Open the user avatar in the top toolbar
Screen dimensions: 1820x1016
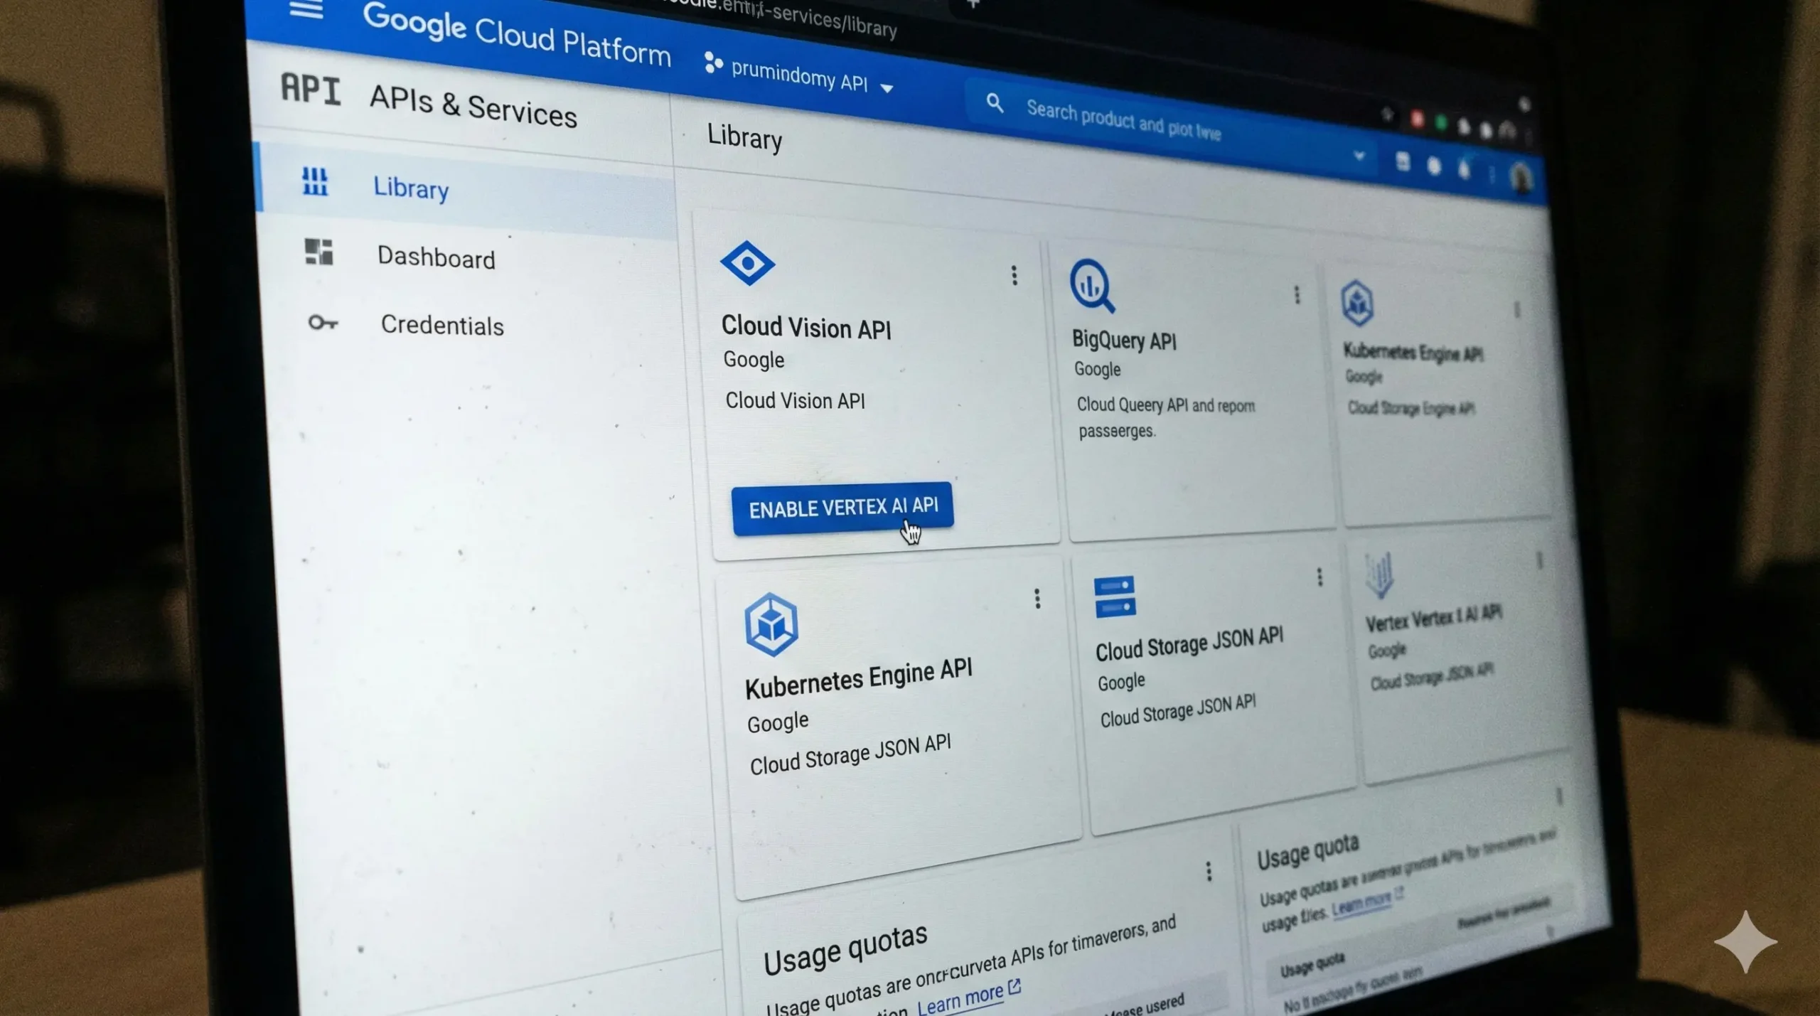(1520, 178)
